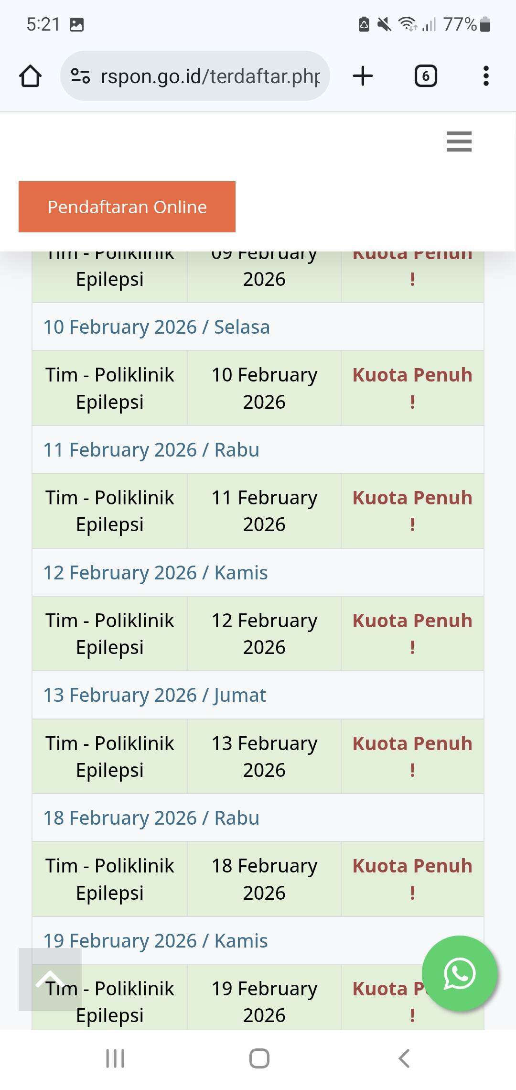
Task: Tap the scroll-to-top arrow button
Action: tap(50, 979)
